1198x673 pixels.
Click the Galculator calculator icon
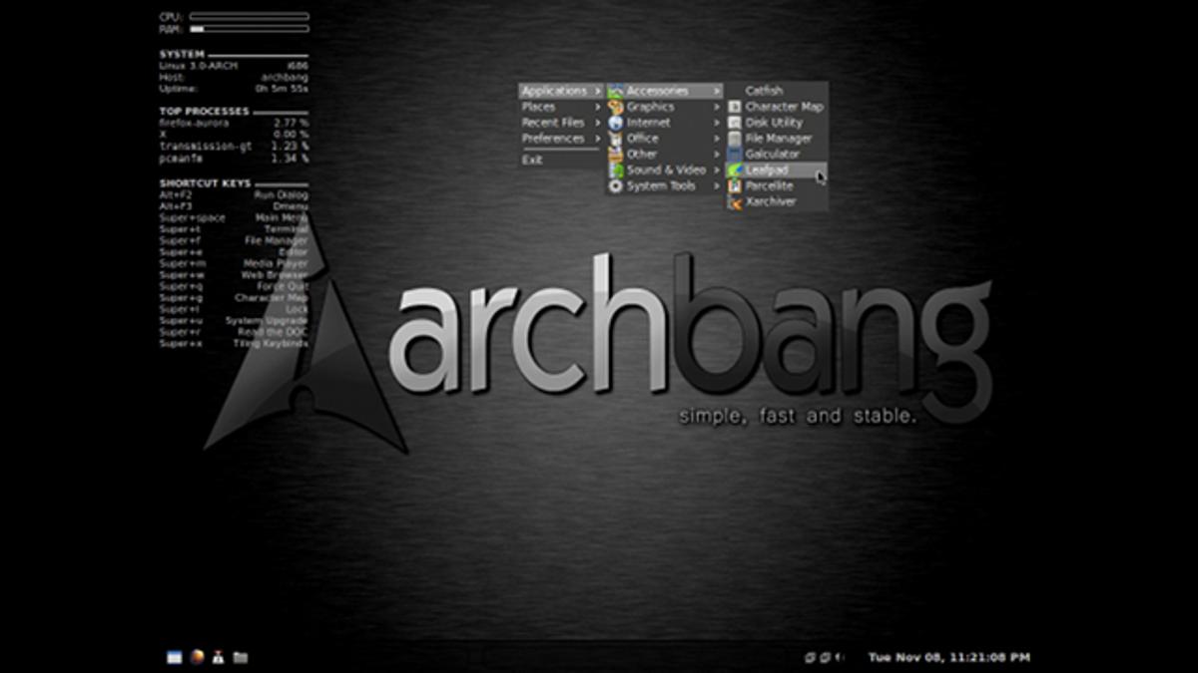click(735, 155)
